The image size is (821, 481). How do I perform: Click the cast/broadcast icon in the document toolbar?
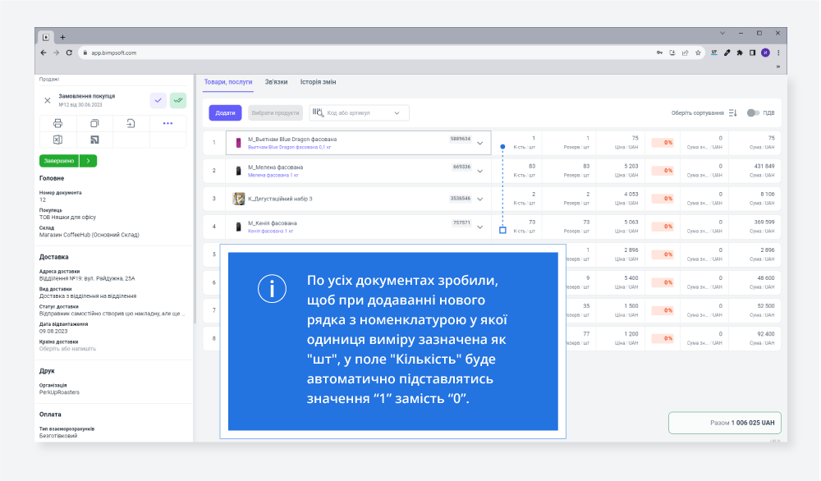(94, 140)
